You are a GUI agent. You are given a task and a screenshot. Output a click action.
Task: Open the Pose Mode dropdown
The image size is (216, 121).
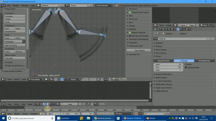pyautogui.click(x=36, y=79)
